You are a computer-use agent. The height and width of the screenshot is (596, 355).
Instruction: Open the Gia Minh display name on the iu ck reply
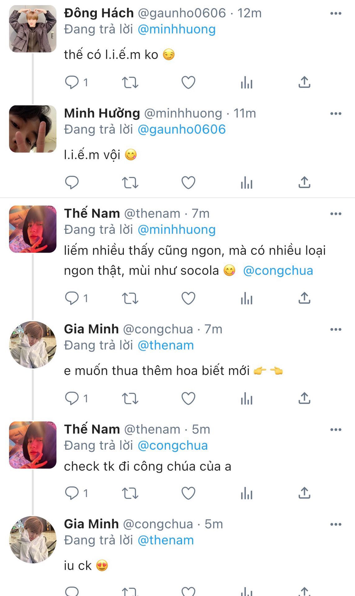pos(91,524)
